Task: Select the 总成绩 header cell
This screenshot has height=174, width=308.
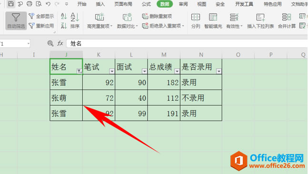Action: pos(164,67)
